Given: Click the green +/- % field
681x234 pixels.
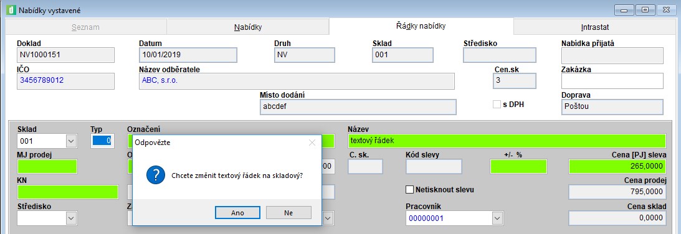Looking at the screenshot, I should (x=518, y=166).
